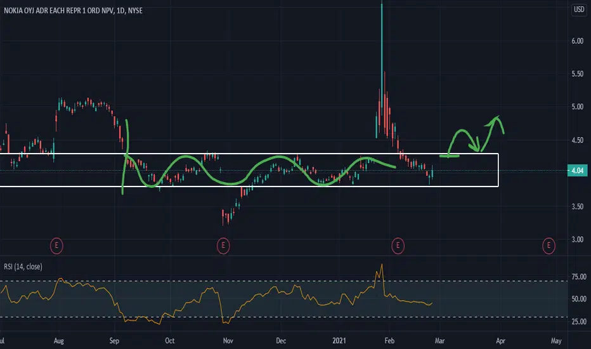Click the Feb label on time axis
The image size is (591, 349).
click(389, 341)
